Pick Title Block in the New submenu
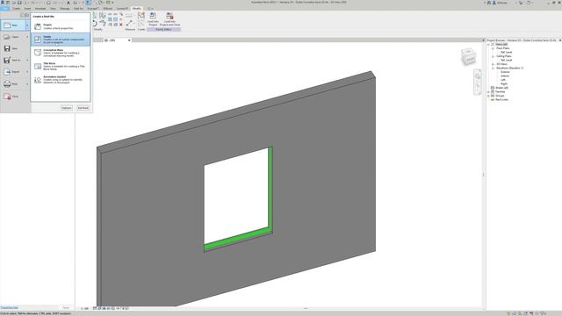Screen dimensions: 562x316 point(61,67)
